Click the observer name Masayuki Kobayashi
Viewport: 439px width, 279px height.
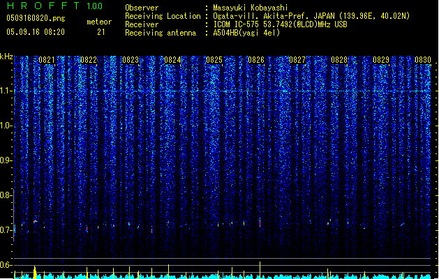point(251,8)
